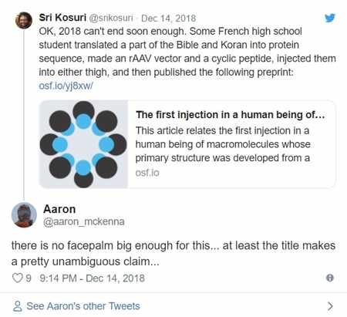Screen dimensions: 347x317
Task: Expand with the right chevron arrow
Action: 330,306
